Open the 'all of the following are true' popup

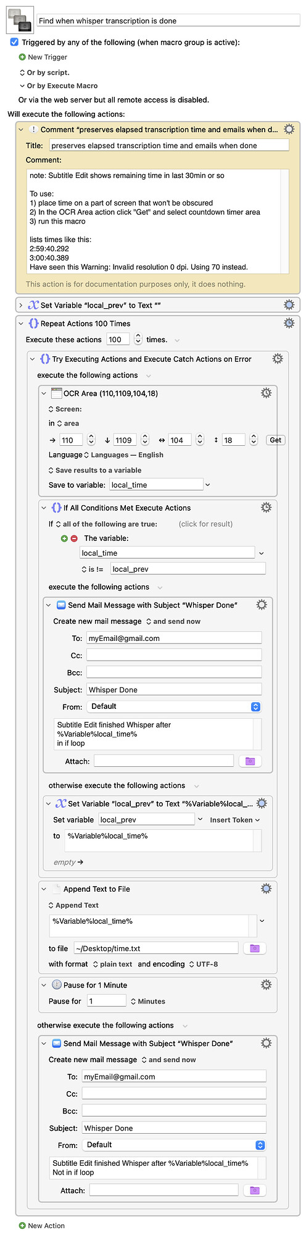106,524
